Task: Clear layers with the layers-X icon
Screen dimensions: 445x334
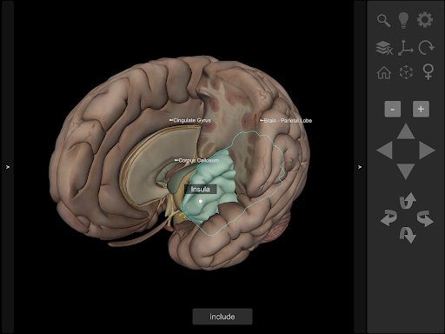Action: 384,48
